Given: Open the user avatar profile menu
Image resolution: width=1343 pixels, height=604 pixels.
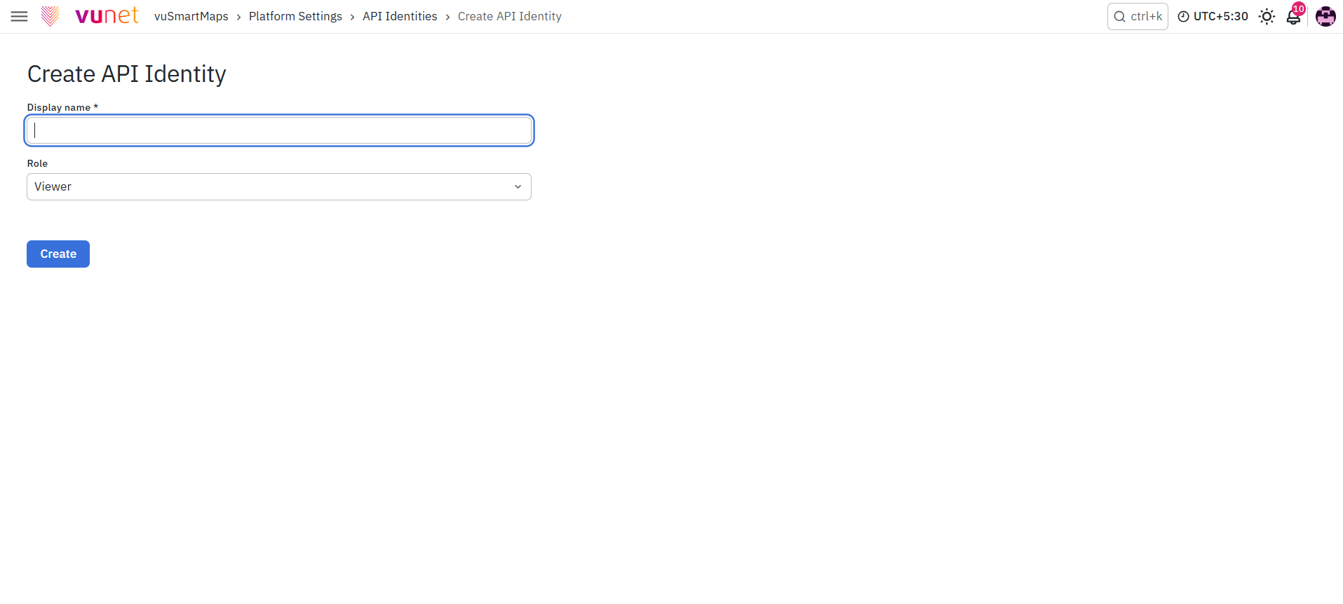Looking at the screenshot, I should tap(1325, 16).
